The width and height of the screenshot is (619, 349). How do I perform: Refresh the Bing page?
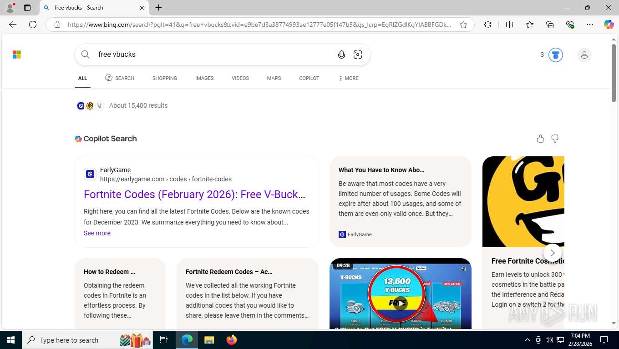tap(33, 25)
